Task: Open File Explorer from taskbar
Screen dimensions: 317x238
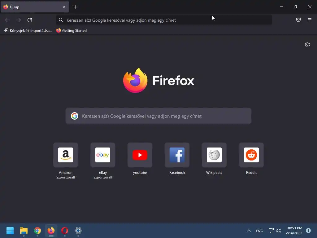Action: click(24, 231)
